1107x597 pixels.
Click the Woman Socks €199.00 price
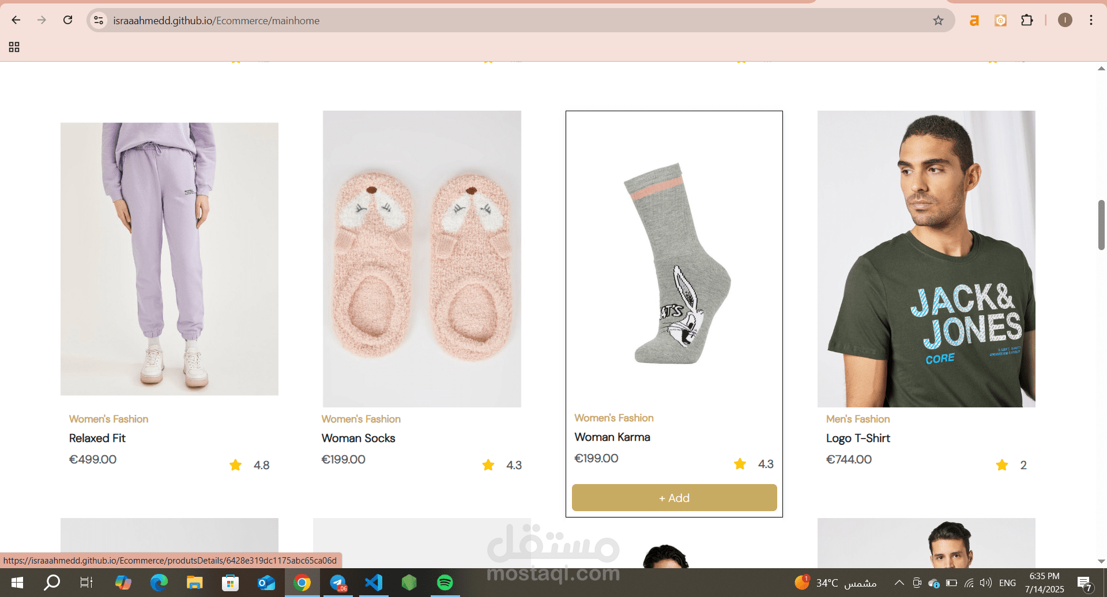point(343,459)
